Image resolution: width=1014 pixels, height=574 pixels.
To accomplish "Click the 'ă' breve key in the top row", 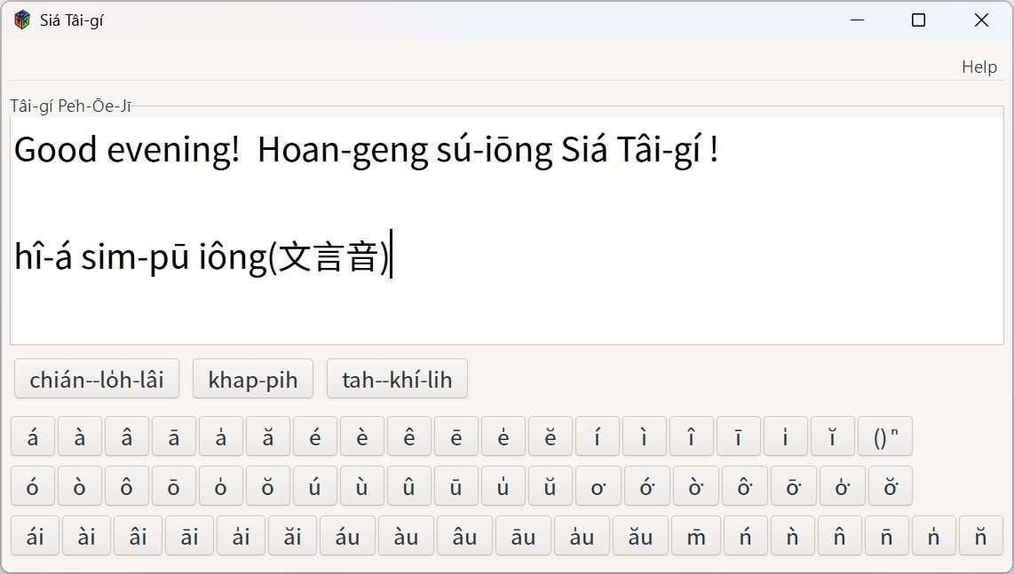I will (x=268, y=436).
